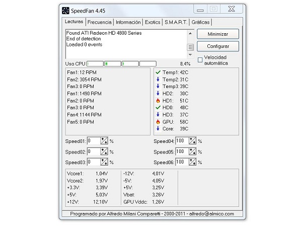
Task: Click the 'Fan4: 1144 RPM' reading
Action: (84, 115)
